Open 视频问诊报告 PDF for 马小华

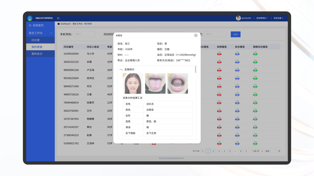click(255, 53)
